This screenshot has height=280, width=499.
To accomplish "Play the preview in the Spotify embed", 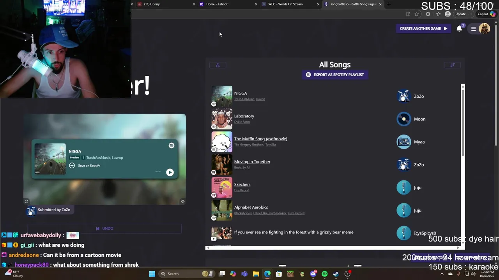I will [x=170, y=172].
